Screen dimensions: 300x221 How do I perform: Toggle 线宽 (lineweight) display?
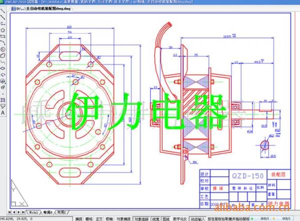point(156,219)
